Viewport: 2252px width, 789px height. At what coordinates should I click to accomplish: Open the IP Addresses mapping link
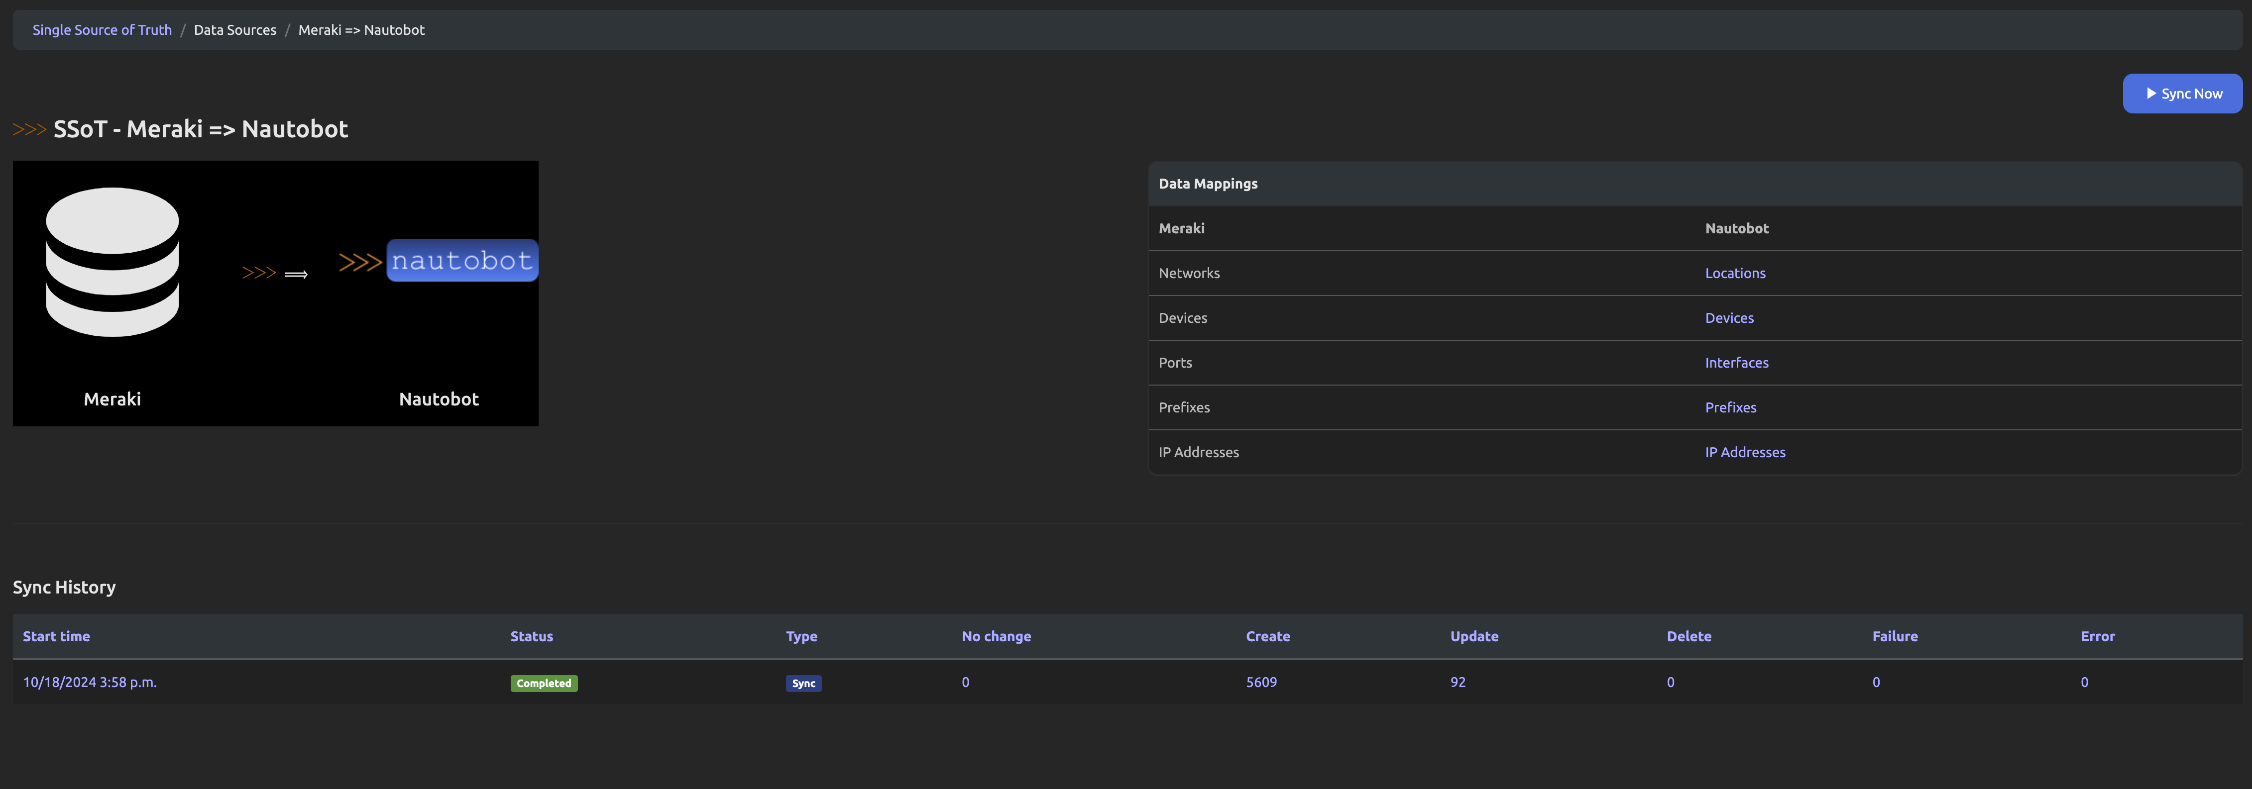coord(1744,452)
